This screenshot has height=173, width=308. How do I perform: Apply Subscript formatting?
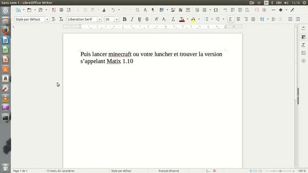point(164,19)
